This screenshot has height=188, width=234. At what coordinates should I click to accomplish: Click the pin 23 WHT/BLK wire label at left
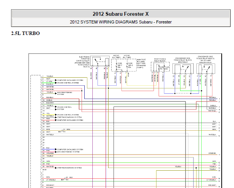point(50,135)
